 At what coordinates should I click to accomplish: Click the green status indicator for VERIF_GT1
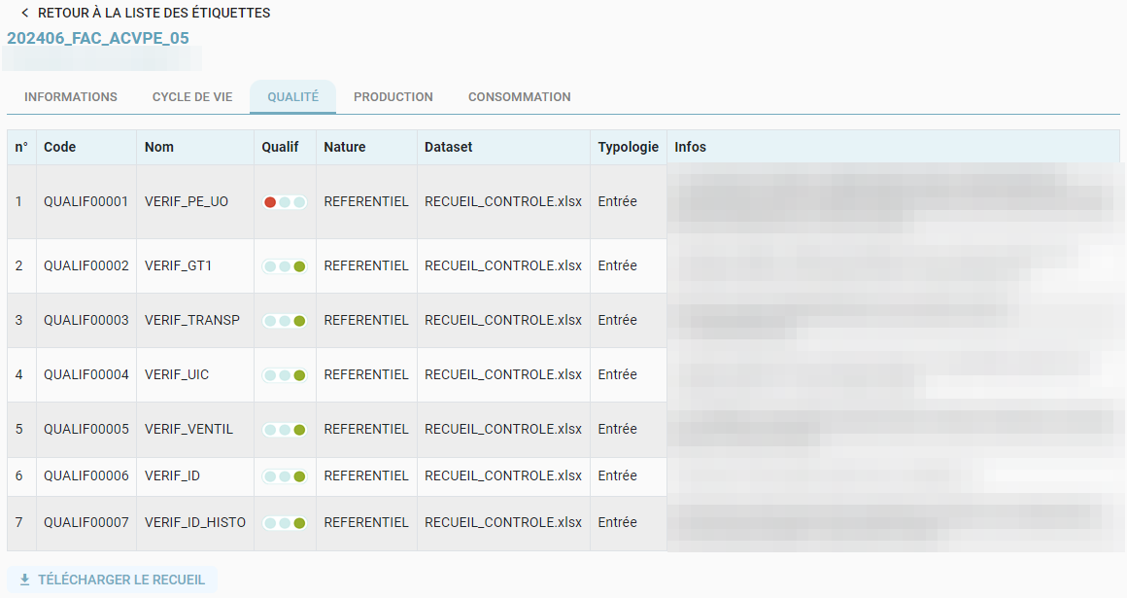click(x=299, y=266)
